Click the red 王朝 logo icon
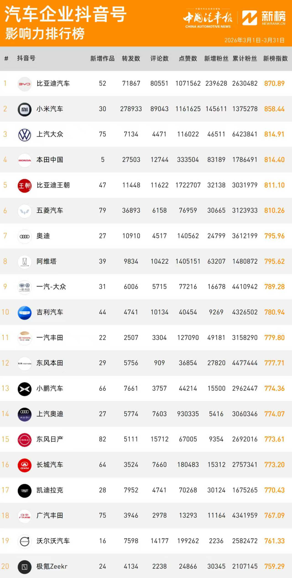Viewport: 292px width, 578px height. 25,186
